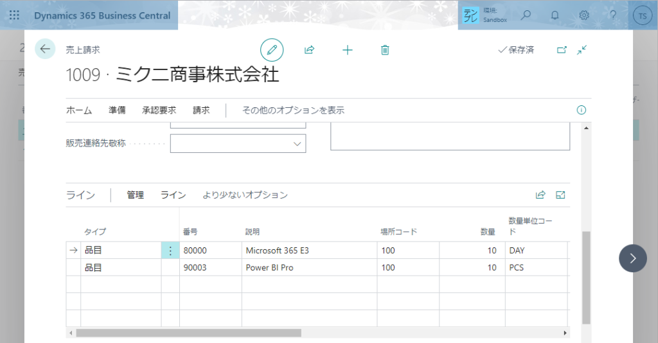Open the help question mark
Screen dimensions: 658x343
pos(613,15)
